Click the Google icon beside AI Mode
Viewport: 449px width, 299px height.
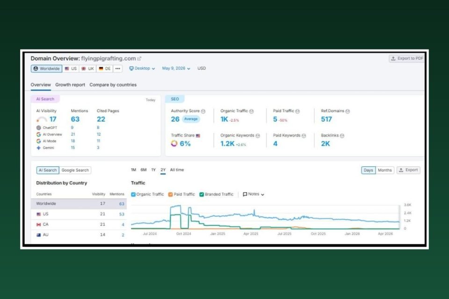pyautogui.click(x=39, y=141)
